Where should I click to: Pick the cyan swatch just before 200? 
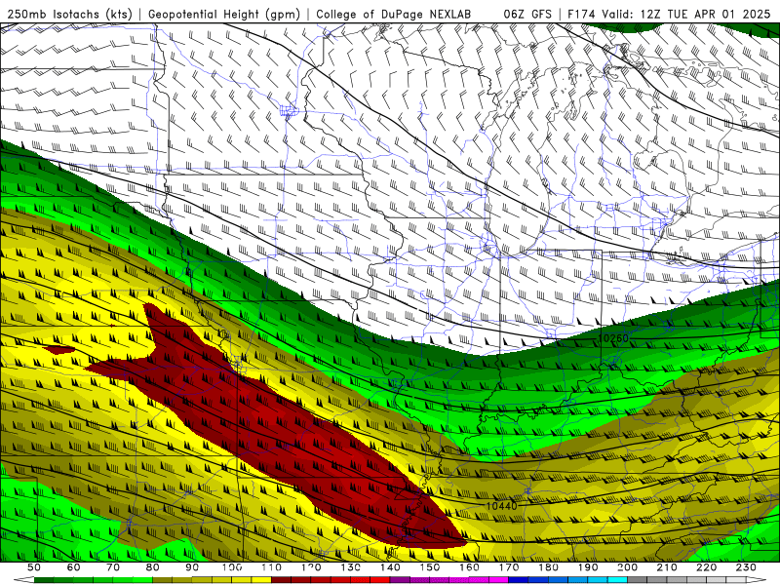point(617,580)
